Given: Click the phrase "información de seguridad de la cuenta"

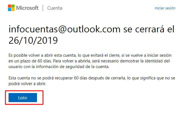Looking at the screenshot, I should [x=73, y=67].
